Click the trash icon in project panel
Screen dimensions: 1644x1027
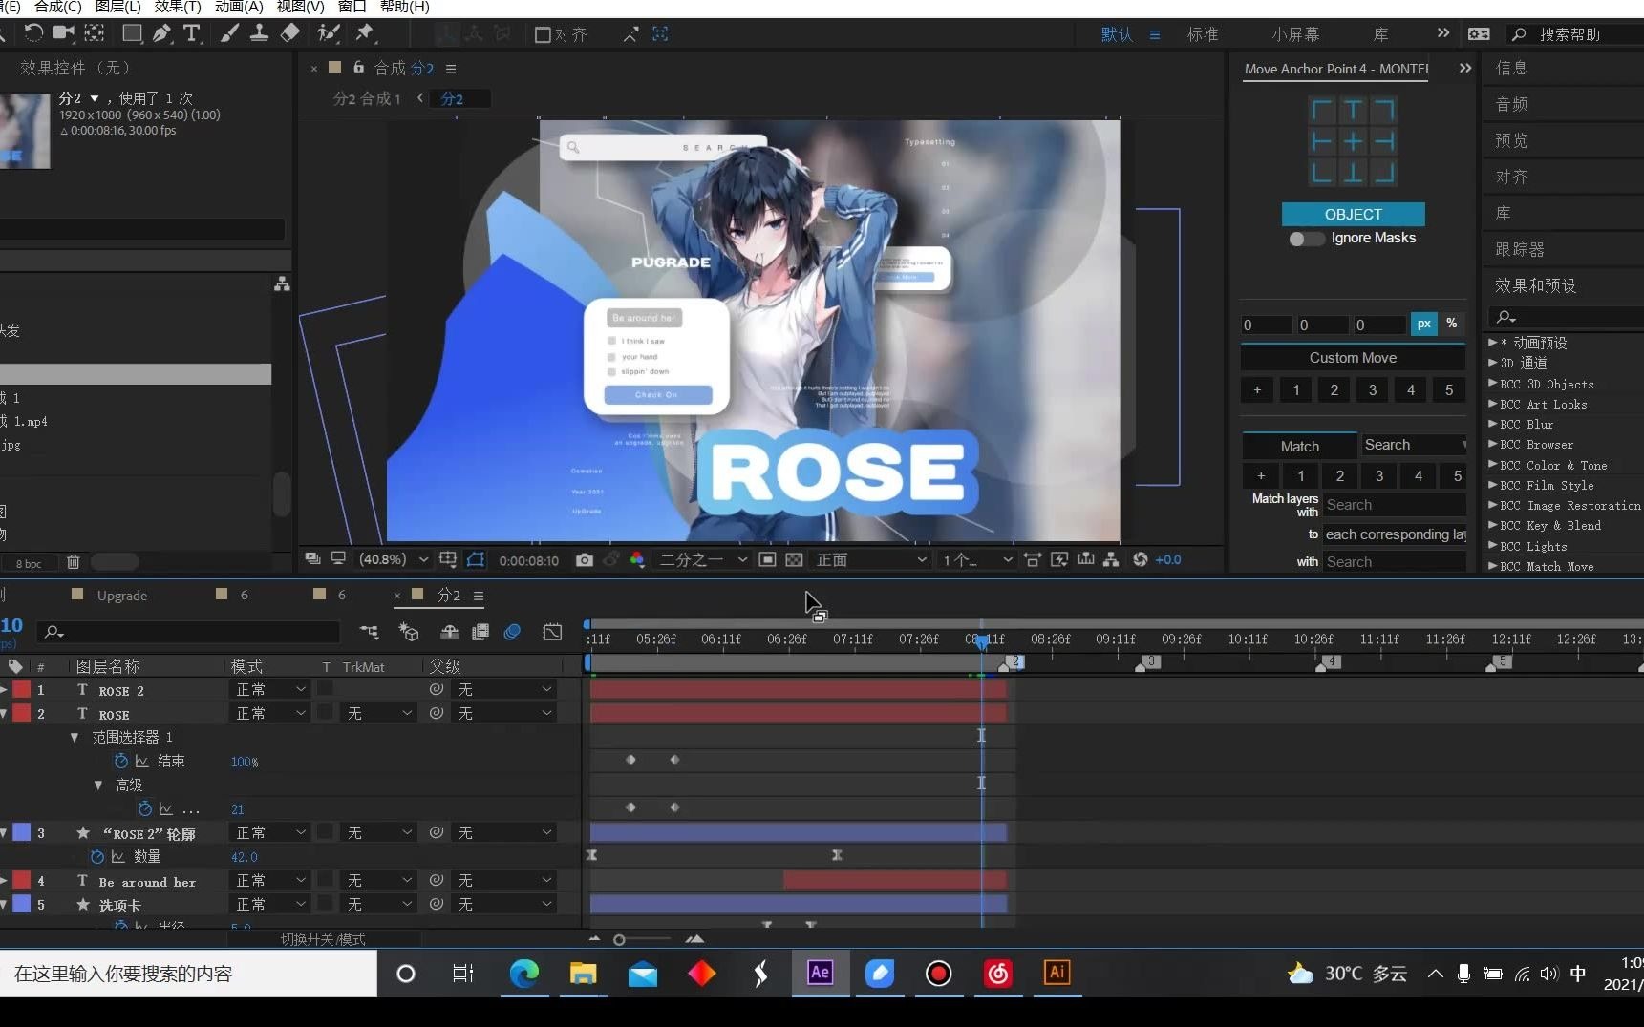(x=74, y=562)
